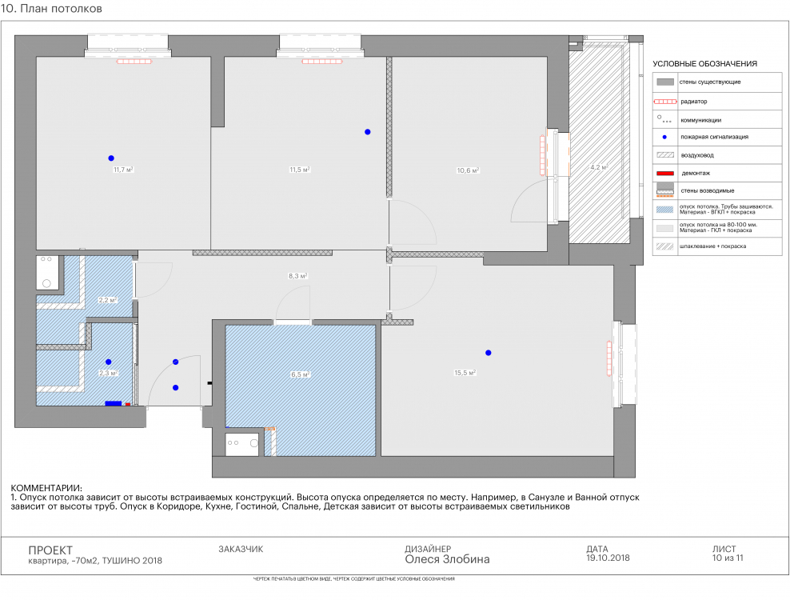
Task: Click the 'КОММЕНТАРИИ:' heading
Action: (47, 487)
